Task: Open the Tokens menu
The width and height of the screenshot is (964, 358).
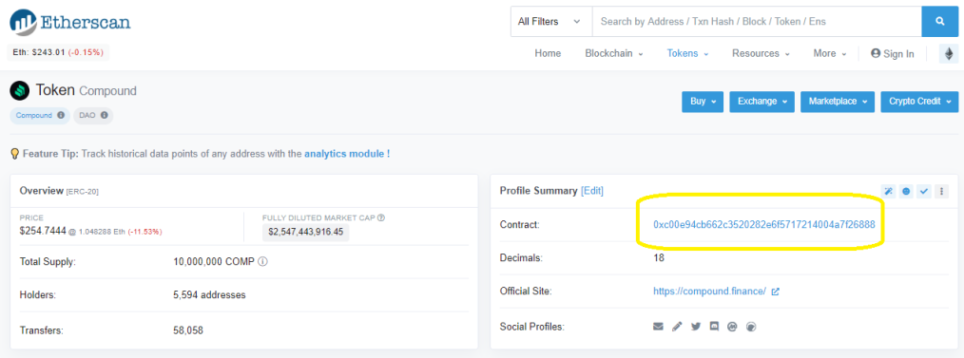Action: pos(688,53)
